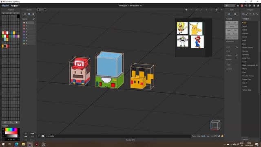Open Brush settings gear icon
The image size is (261, 147).
click(33, 14)
